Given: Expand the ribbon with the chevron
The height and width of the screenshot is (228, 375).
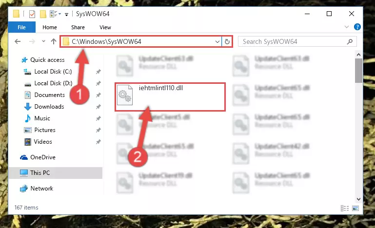Looking at the screenshot, I should click(347, 27).
